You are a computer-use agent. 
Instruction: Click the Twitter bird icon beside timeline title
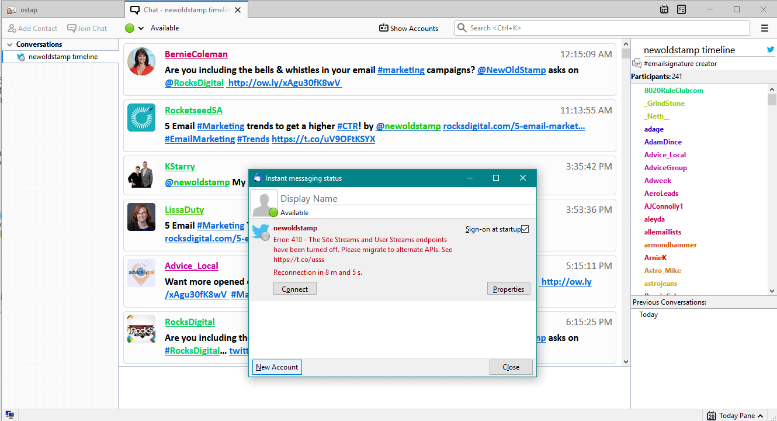pos(771,50)
